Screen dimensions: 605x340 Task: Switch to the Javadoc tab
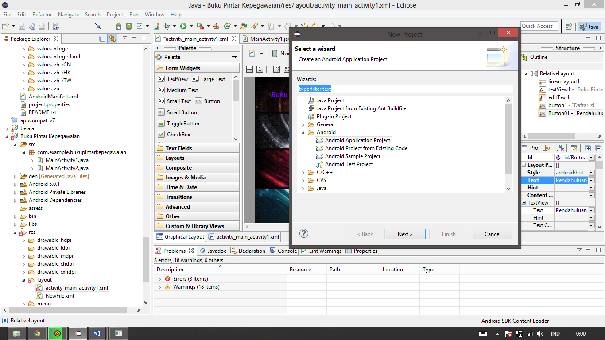(213, 251)
